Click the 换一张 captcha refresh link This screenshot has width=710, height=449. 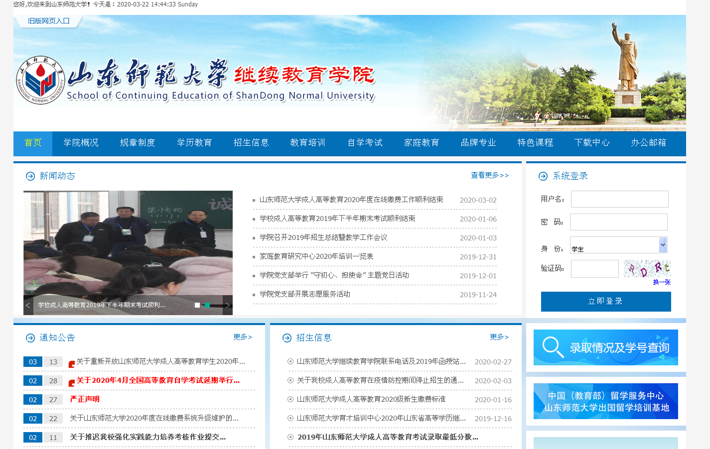[662, 282]
